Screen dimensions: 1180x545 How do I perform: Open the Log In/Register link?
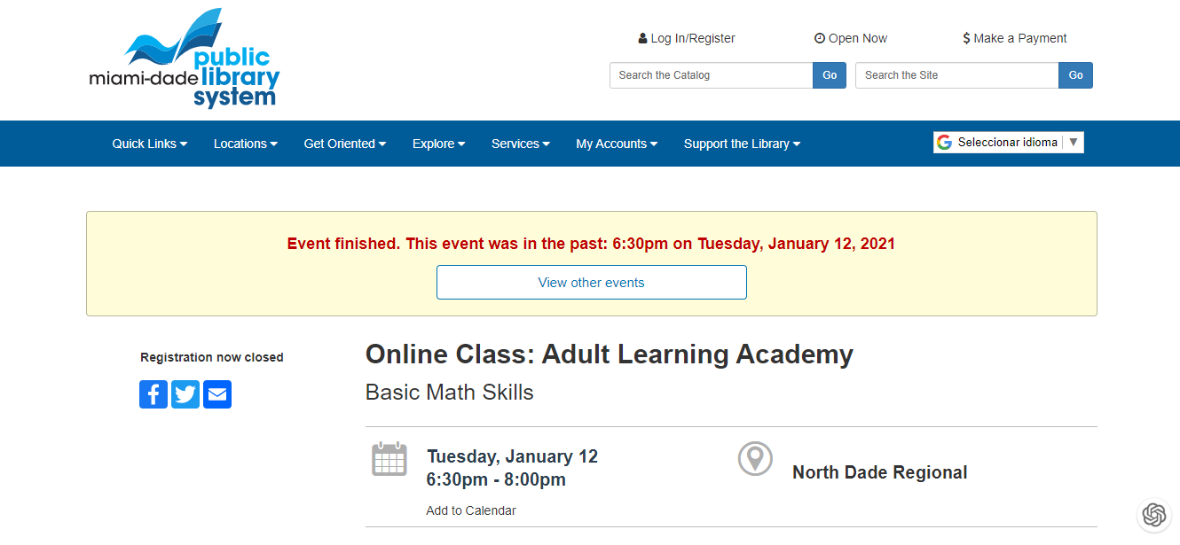687,38
